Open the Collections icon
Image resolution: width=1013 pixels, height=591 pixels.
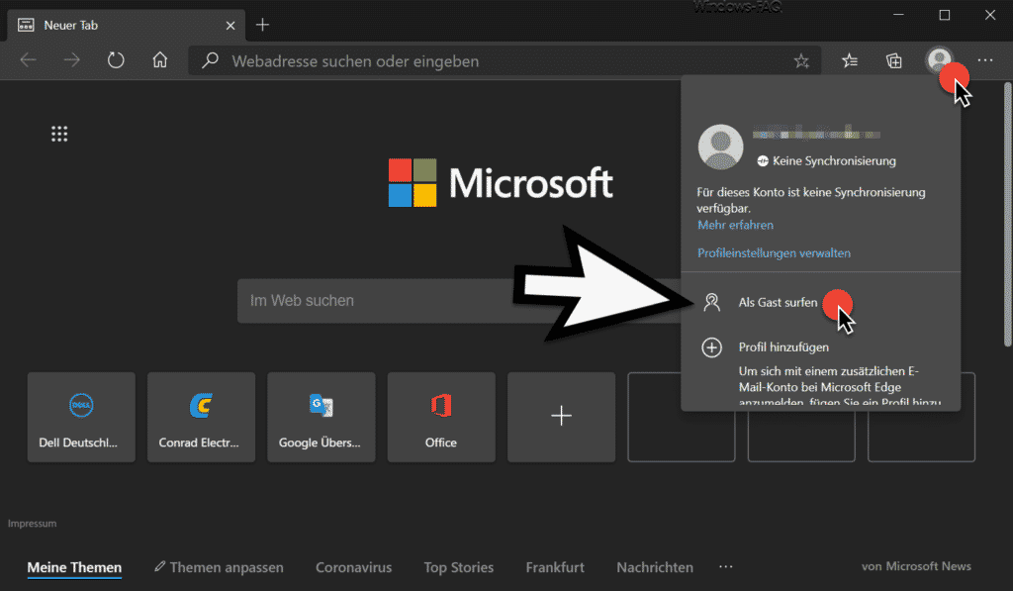click(x=894, y=60)
